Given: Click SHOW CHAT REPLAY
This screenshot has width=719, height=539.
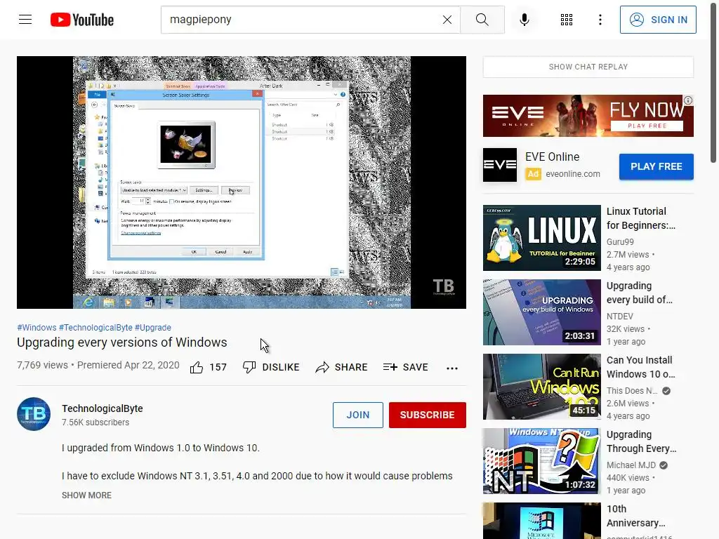Looking at the screenshot, I should 588,67.
